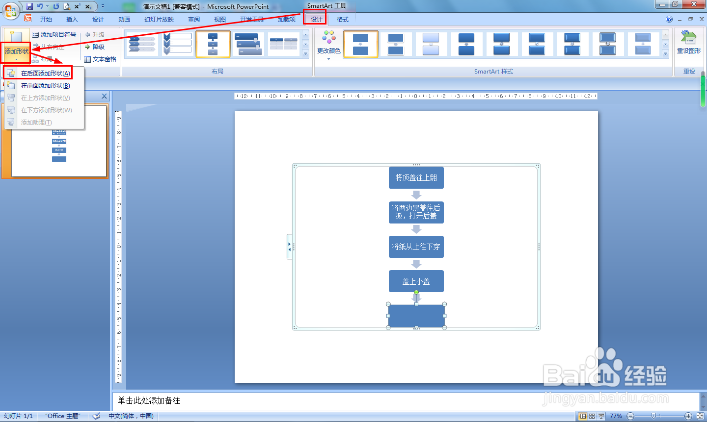The height and width of the screenshot is (422, 707).
Task: Select the 盖上小盖 SmartArt box
Action: pos(416,281)
